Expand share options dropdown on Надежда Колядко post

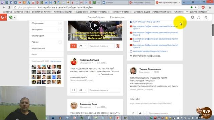pyautogui.click(x=85, y=90)
